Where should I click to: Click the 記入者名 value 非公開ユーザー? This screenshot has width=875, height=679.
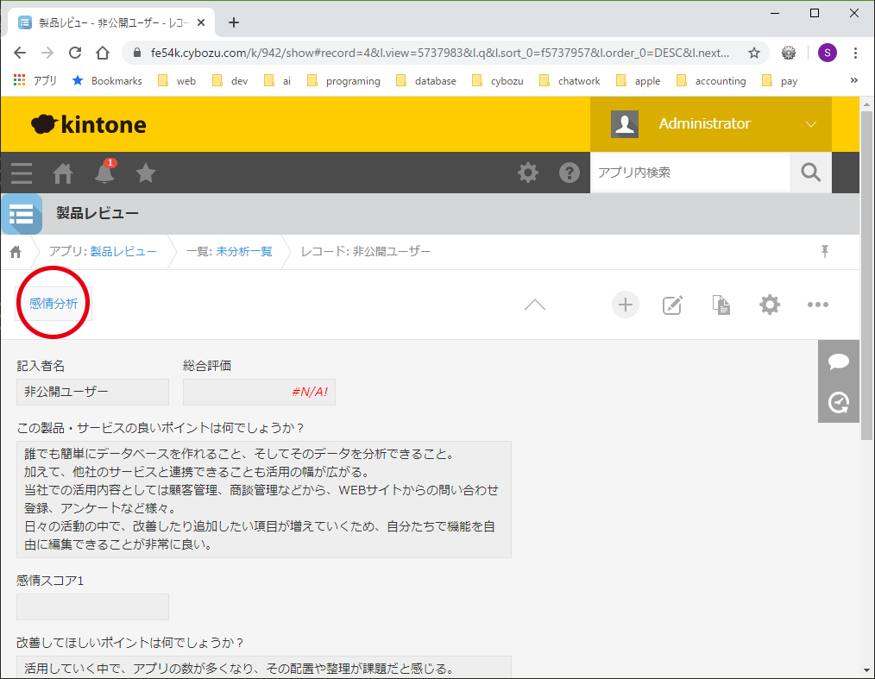click(x=92, y=392)
